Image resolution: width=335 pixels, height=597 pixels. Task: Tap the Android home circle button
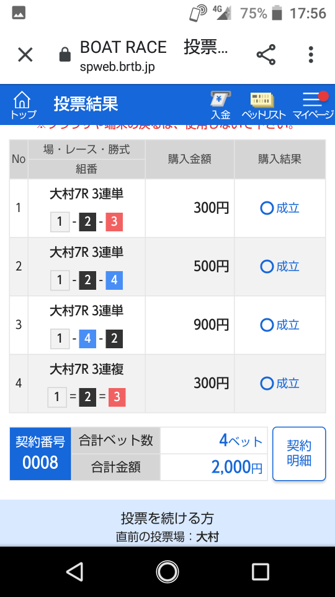pos(167,572)
